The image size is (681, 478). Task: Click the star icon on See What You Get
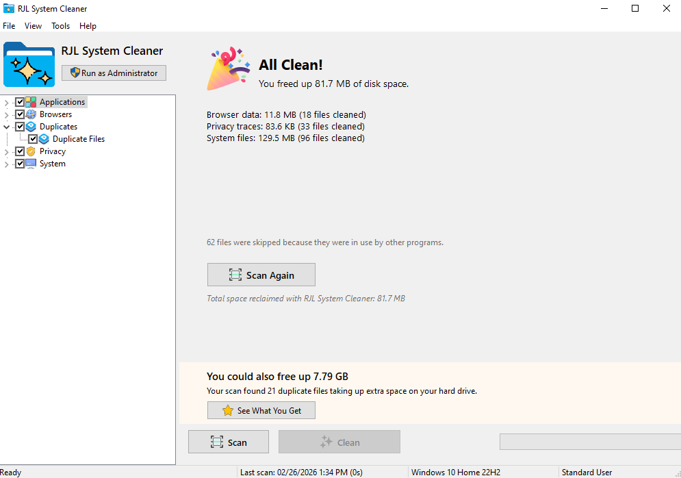tap(227, 410)
